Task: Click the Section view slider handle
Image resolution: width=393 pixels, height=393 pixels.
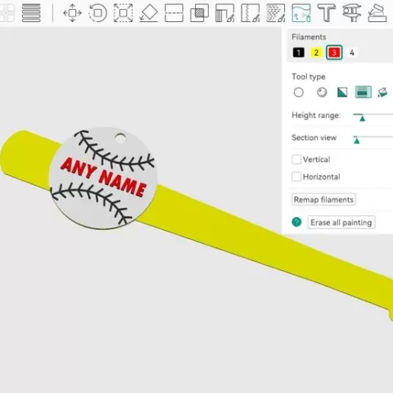Action: (357, 141)
